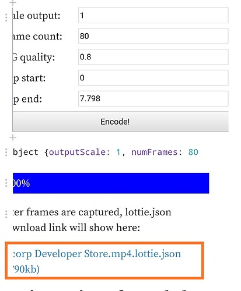Download the Developer Store.mp4.lottie.json file link

[x=97, y=261]
